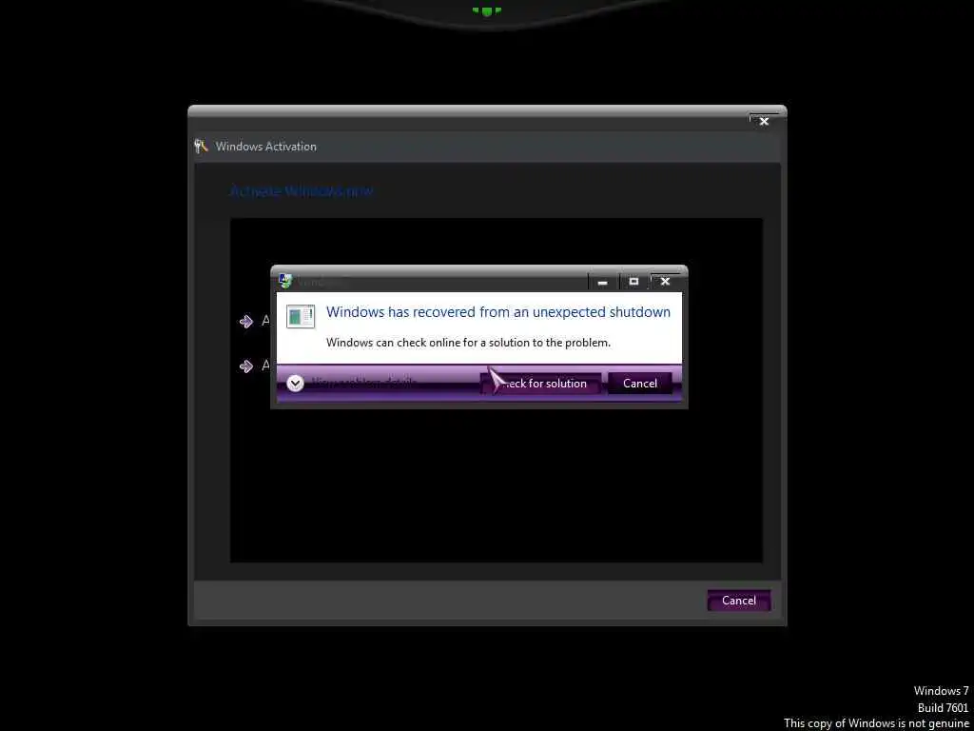Select the second activation option arrow
Viewport: 974px width, 731px height.
click(246, 365)
